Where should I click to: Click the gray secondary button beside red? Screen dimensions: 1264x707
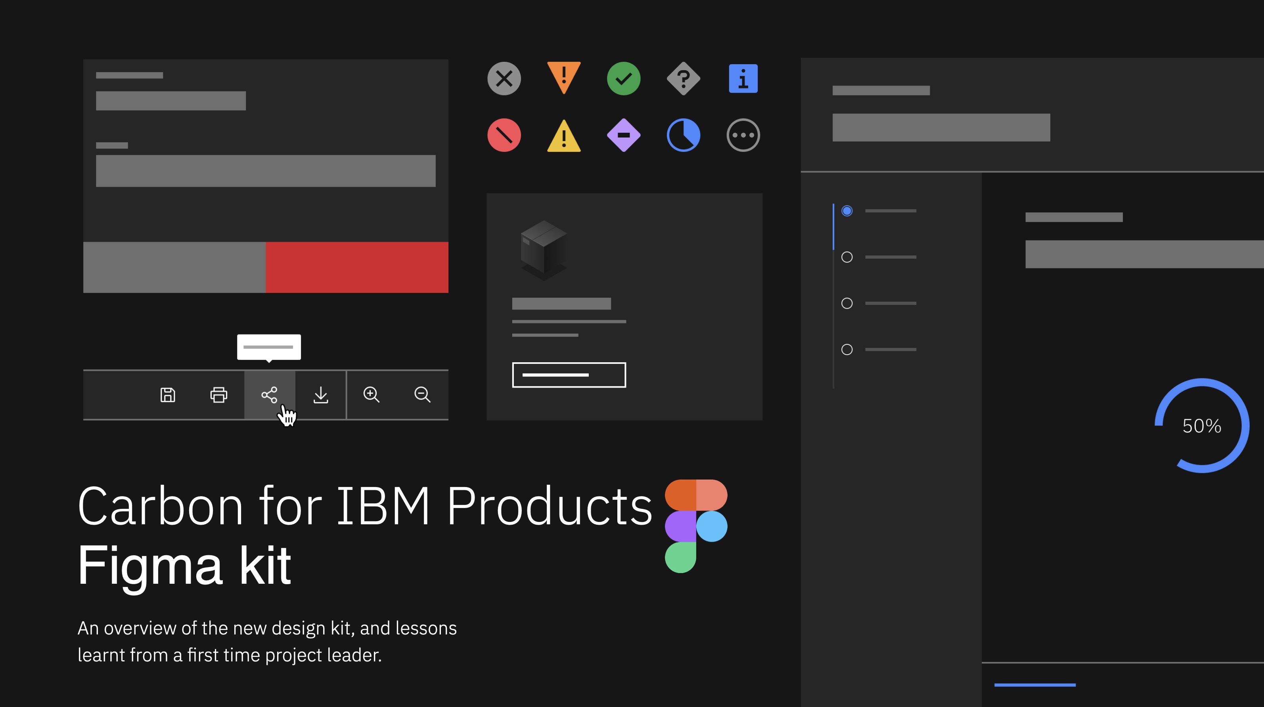tap(175, 267)
